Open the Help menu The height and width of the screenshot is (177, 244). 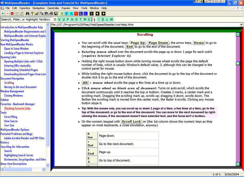coord(104,8)
